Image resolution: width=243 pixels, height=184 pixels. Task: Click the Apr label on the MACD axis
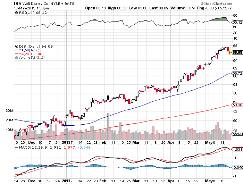click(x=171, y=181)
